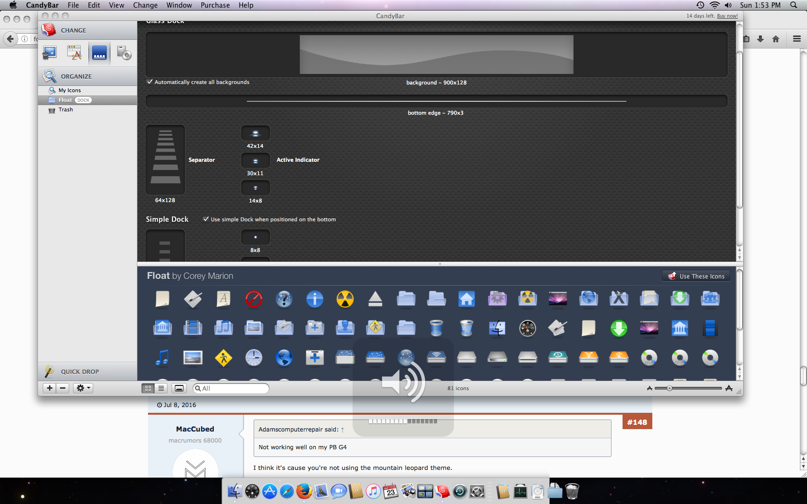
Task: Open the Purchase menu
Action: tap(215, 5)
